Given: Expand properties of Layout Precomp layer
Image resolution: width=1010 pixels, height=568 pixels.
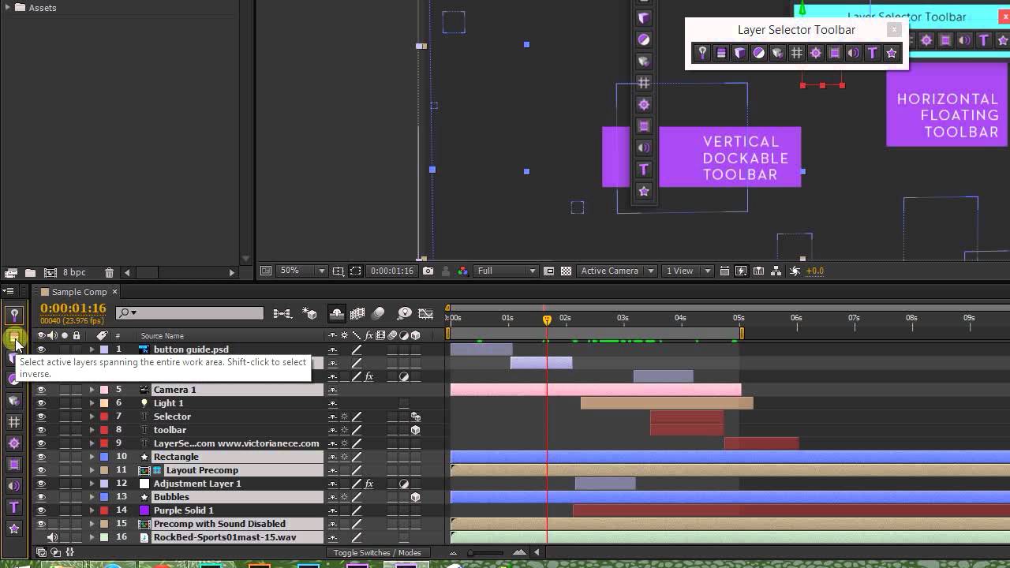Looking at the screenshot, I should 92,470.
